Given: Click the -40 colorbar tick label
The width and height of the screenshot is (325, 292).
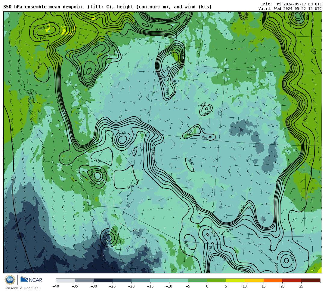Looking at the screenshot, I should click(x=56, y=286).
